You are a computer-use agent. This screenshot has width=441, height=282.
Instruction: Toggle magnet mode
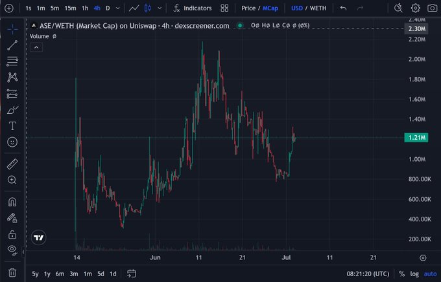[x=12, y=202]
